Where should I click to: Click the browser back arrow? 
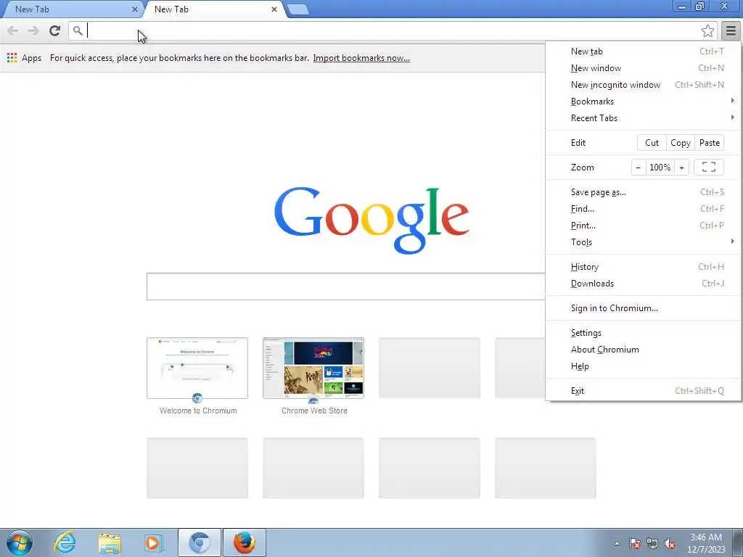(x=13, y=30)
